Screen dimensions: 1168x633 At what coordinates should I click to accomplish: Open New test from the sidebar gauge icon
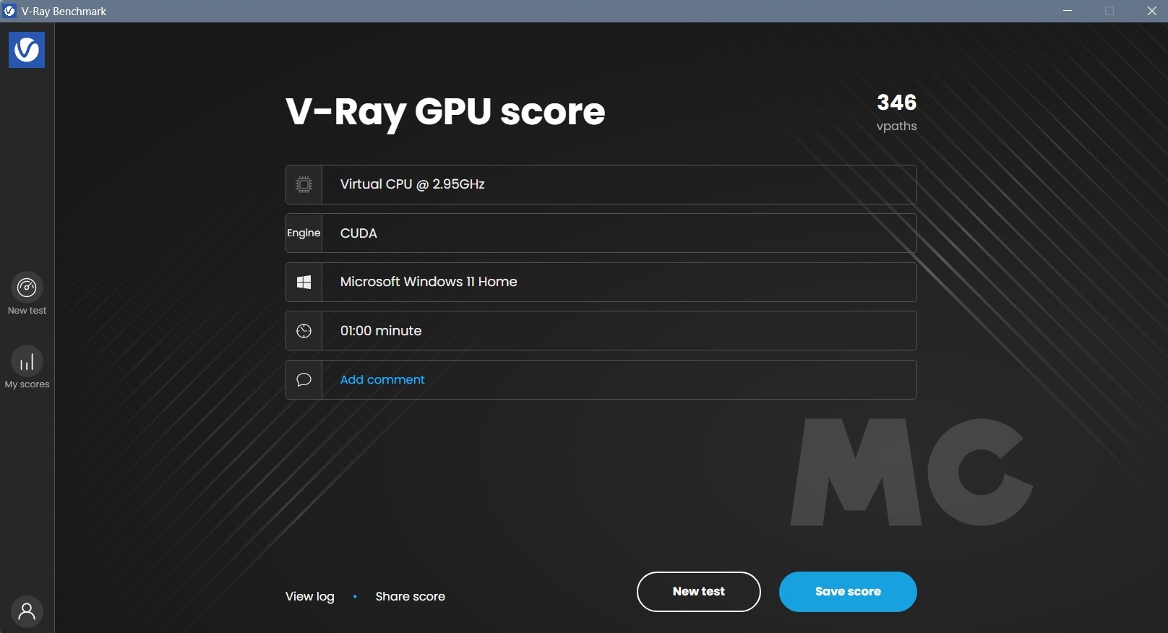27,288
